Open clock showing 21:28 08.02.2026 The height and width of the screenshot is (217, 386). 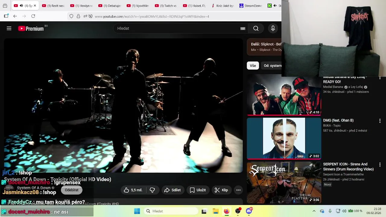coord(374,211)
